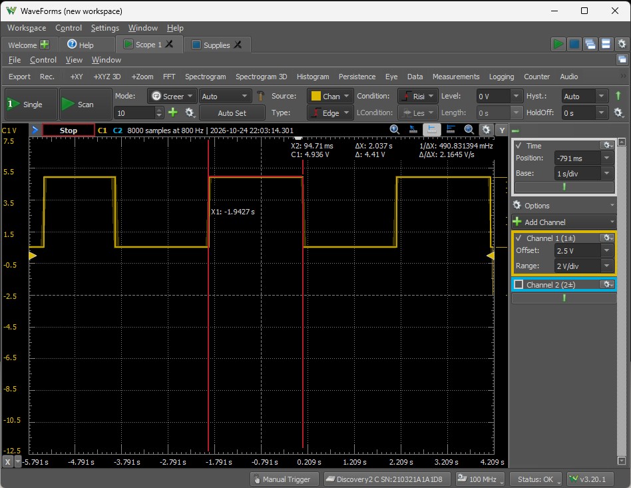Screen dimensions: 631x488
Task: Open the FFT view
Action: (x=169, y=77)
